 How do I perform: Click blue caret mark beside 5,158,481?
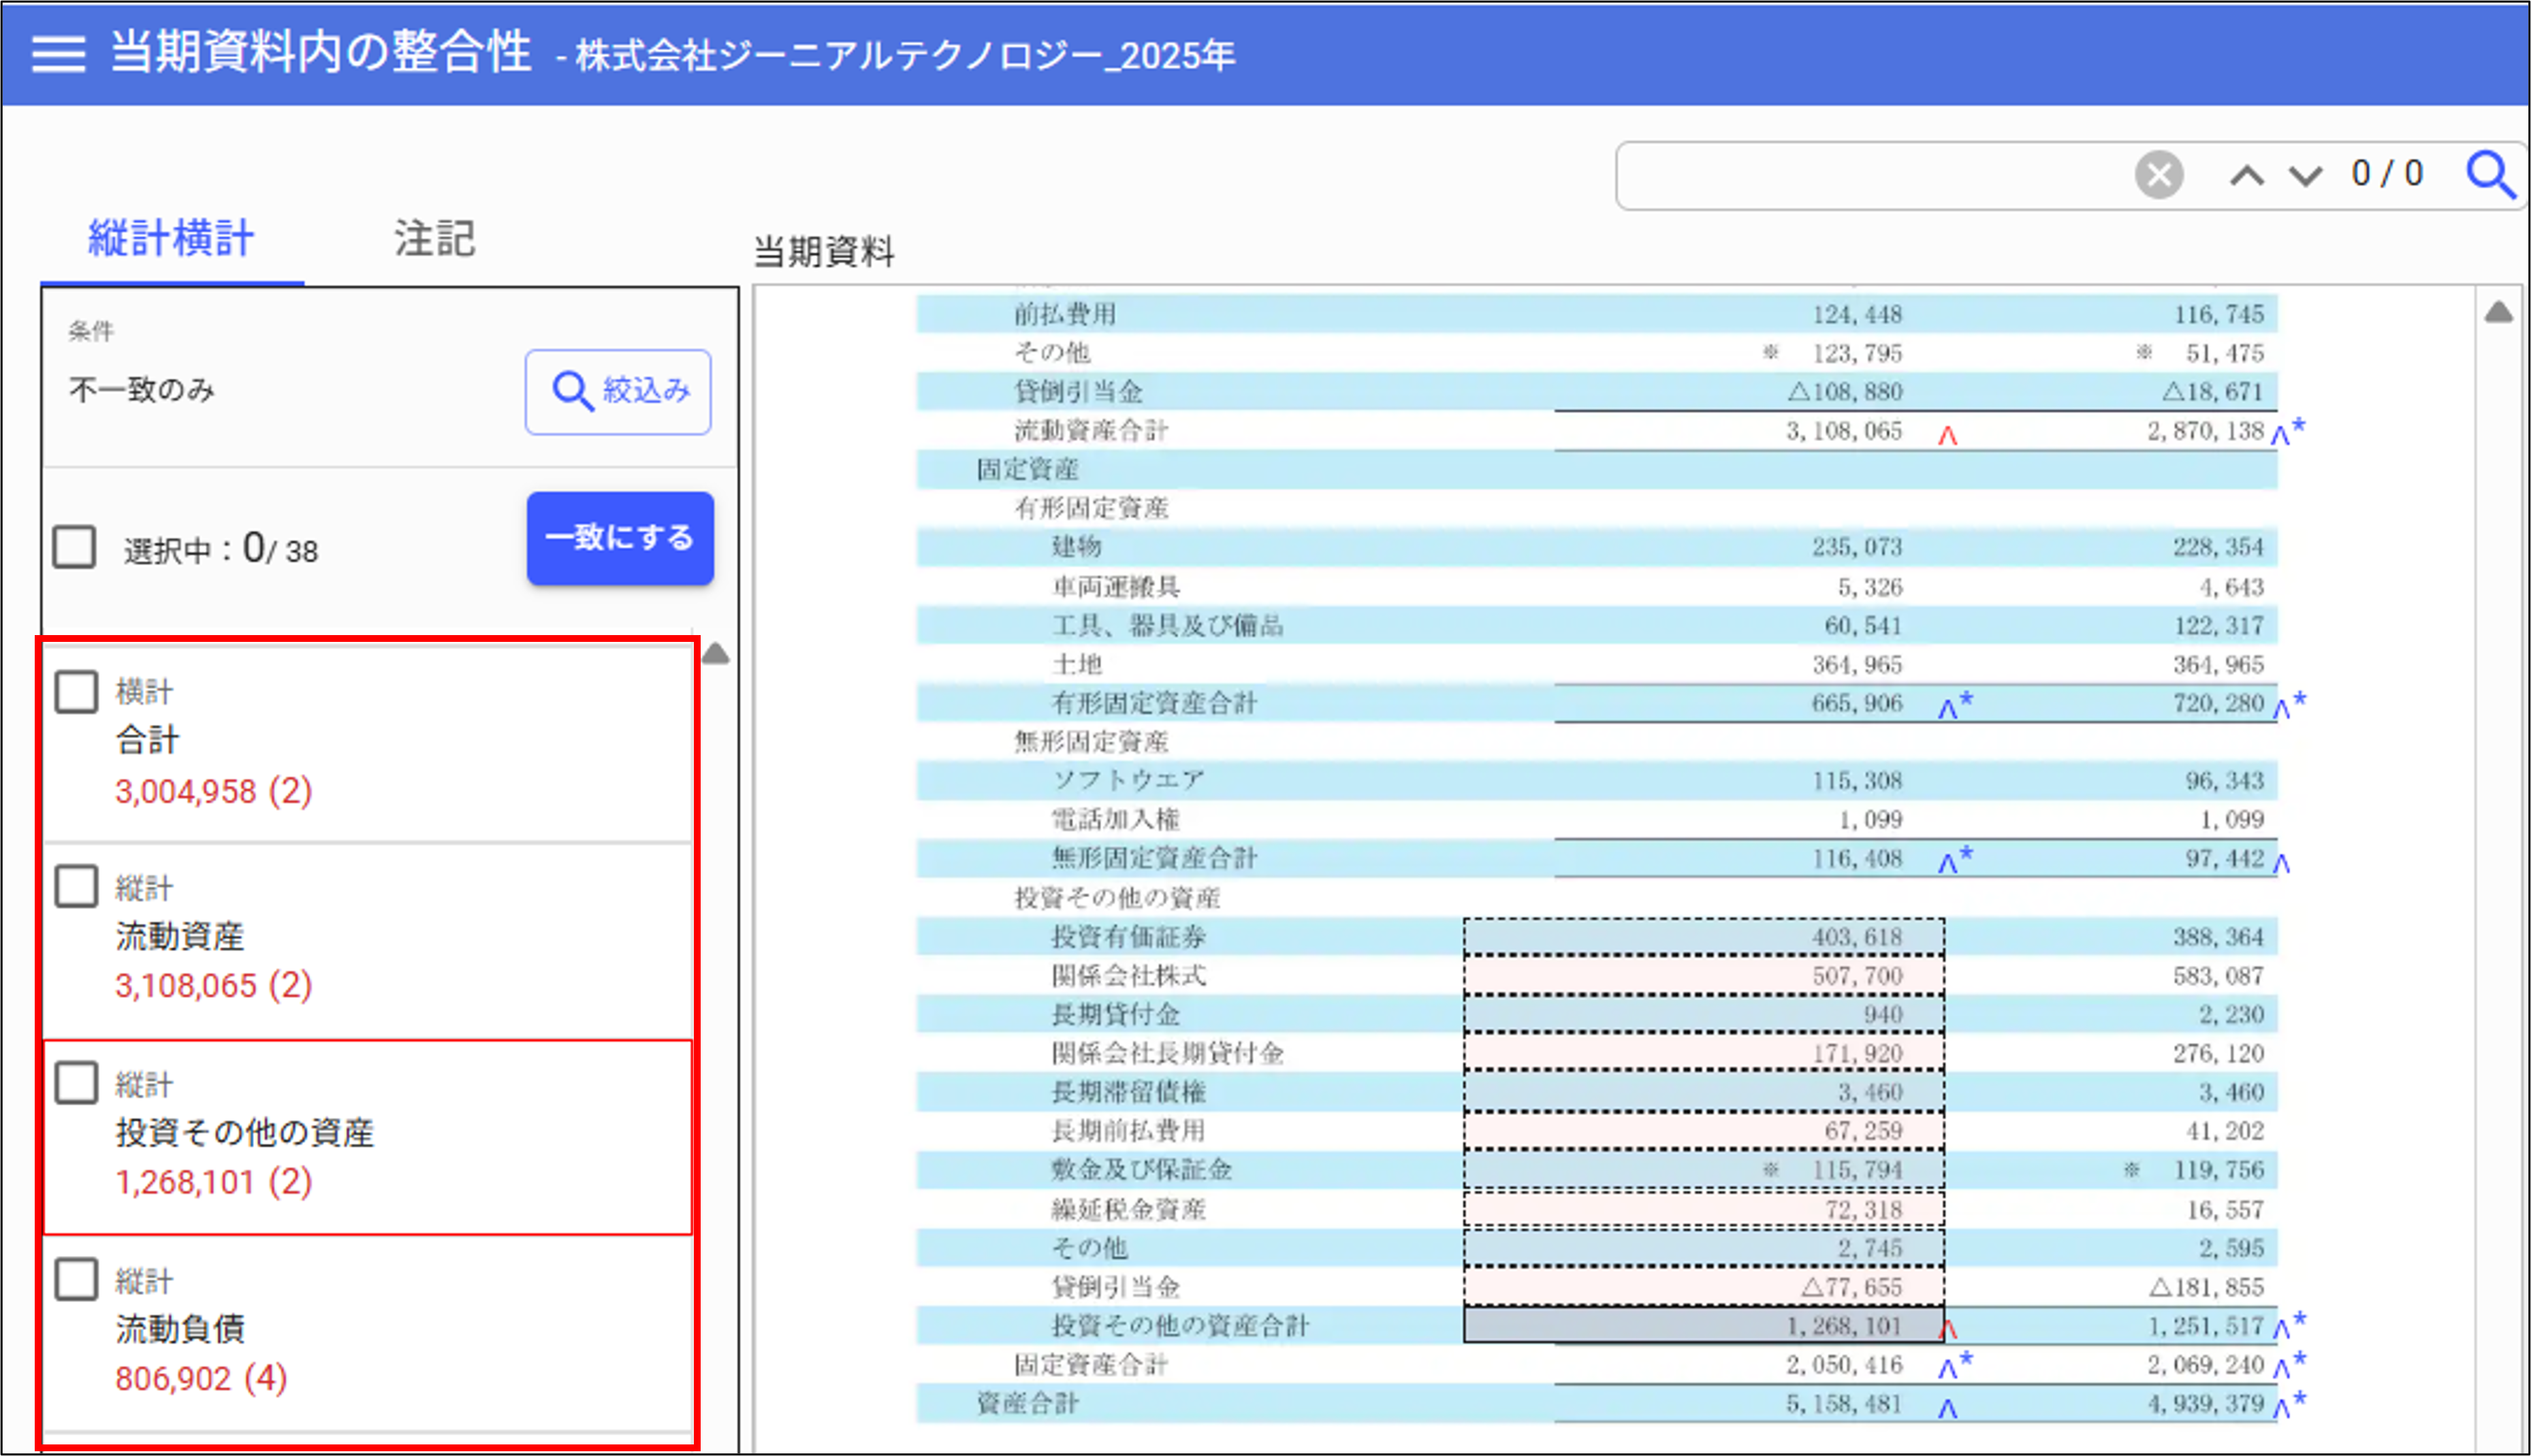tap(1947, 1408)
